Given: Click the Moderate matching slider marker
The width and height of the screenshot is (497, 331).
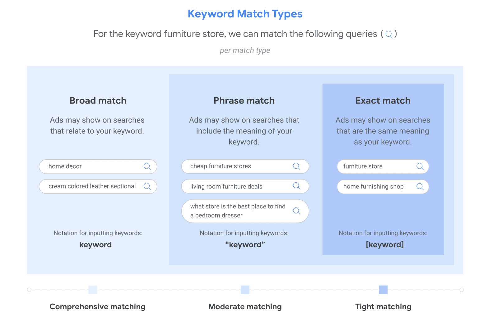Looking at the screenshot, I should tap(245, 290).
